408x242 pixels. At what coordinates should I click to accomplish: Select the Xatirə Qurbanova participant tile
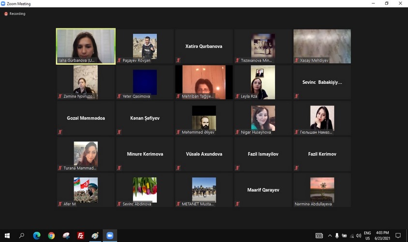pos(204,46)
